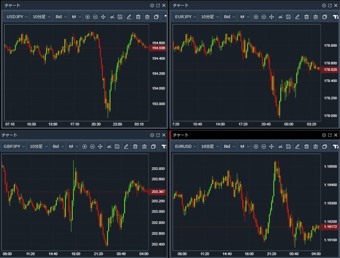Click the duplicate-window icon on EURJPY chart
This screenshot has height=258, width=340.
[325, 17]
